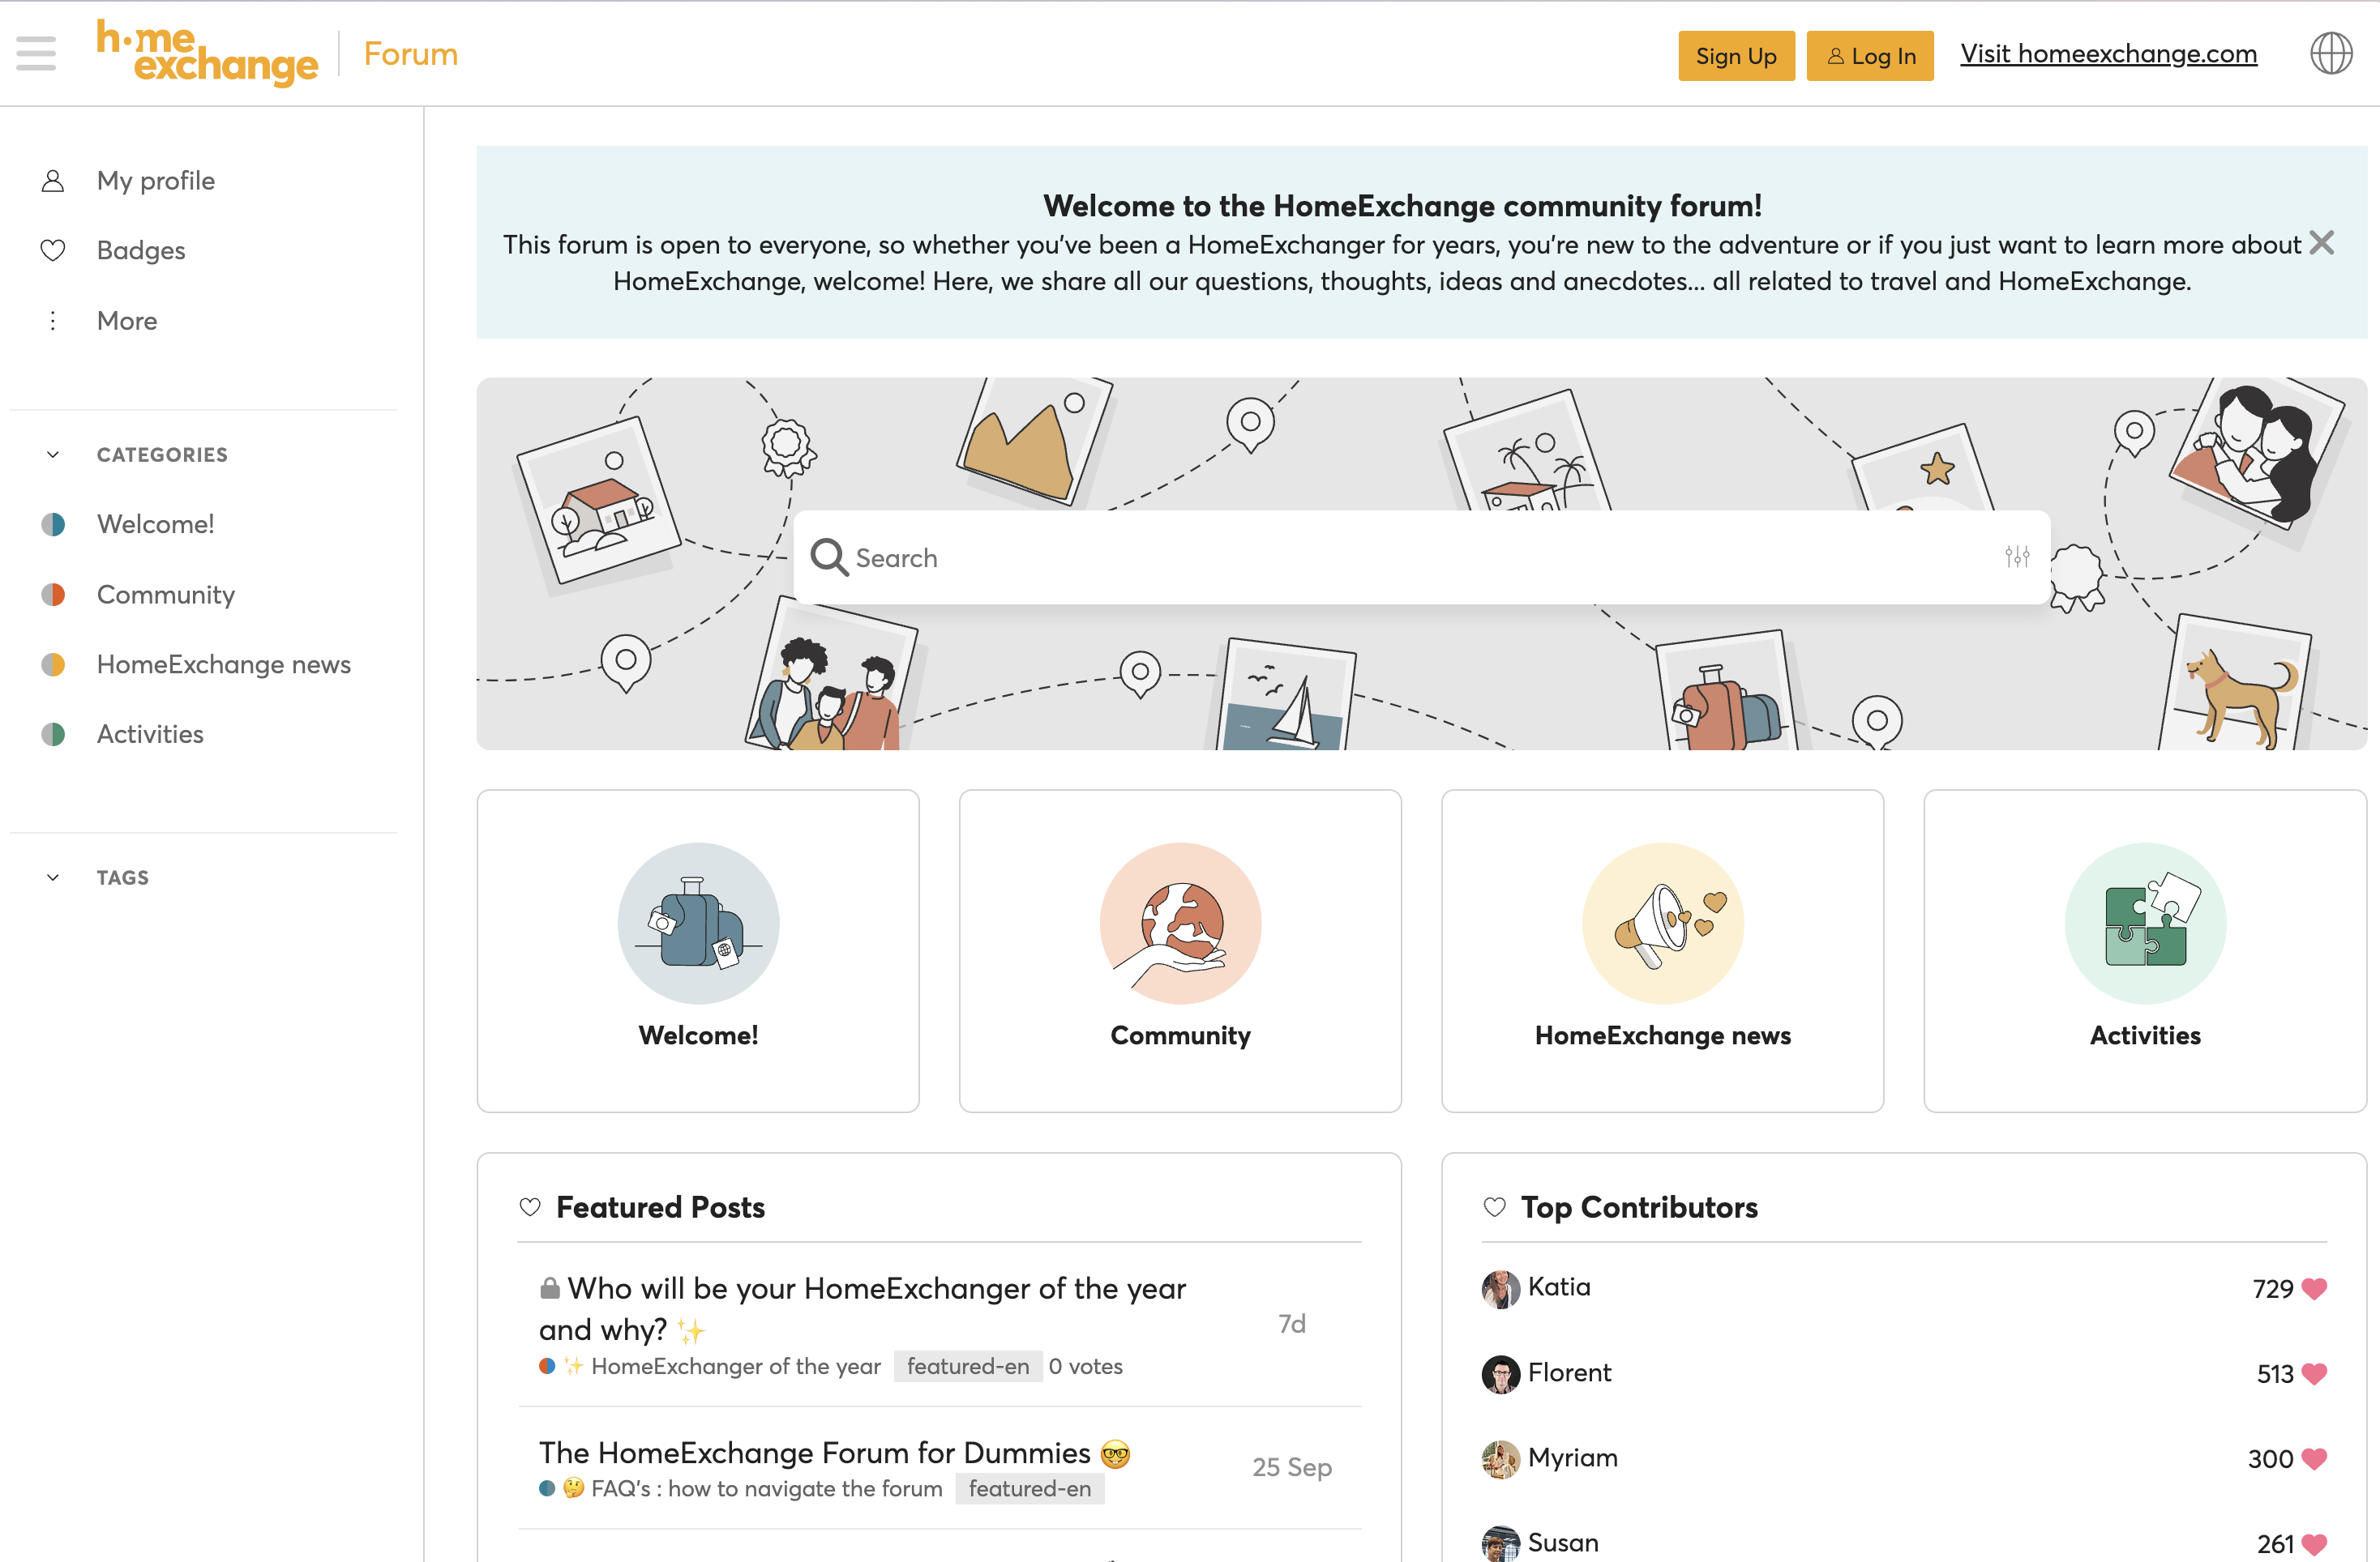Viewport: 2380px width, 1562px height.
Task: Select the Community forum category tab
Action: pyautogui.click(x=1180, y=949)
